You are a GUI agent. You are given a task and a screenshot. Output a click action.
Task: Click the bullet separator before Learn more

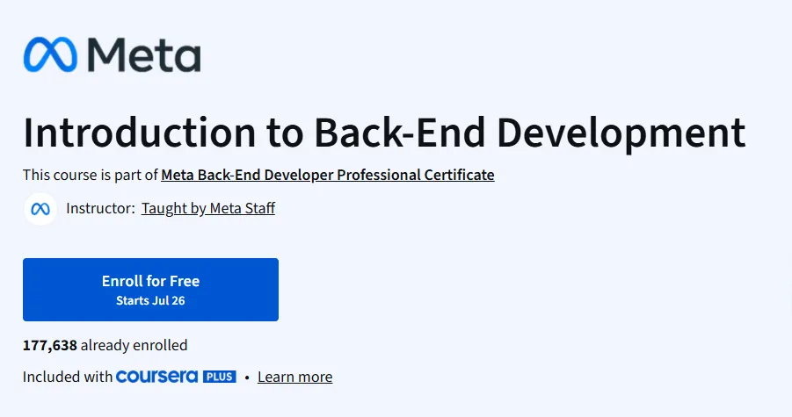coord(247,377)
